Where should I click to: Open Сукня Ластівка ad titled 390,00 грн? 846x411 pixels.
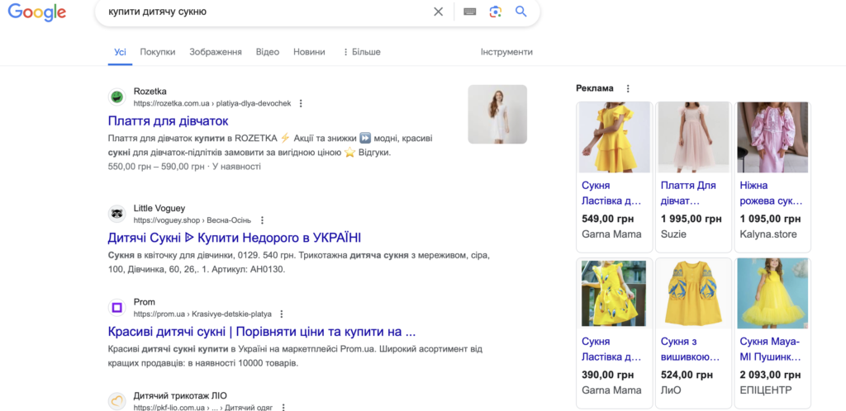(611, 349)
